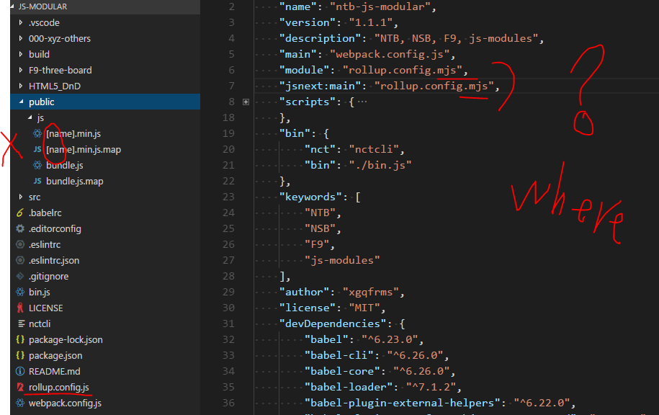Open bundle.js.map file
The width and height of the screenshot is (659, 415).
click(x=74, y=182)
